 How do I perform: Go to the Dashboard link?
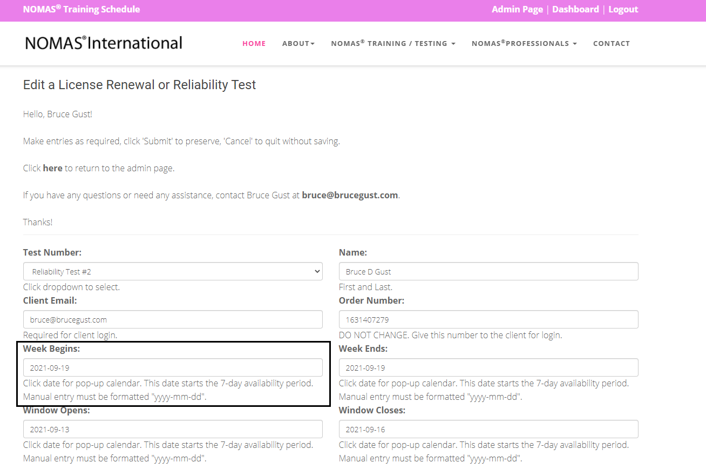(575, 9)
